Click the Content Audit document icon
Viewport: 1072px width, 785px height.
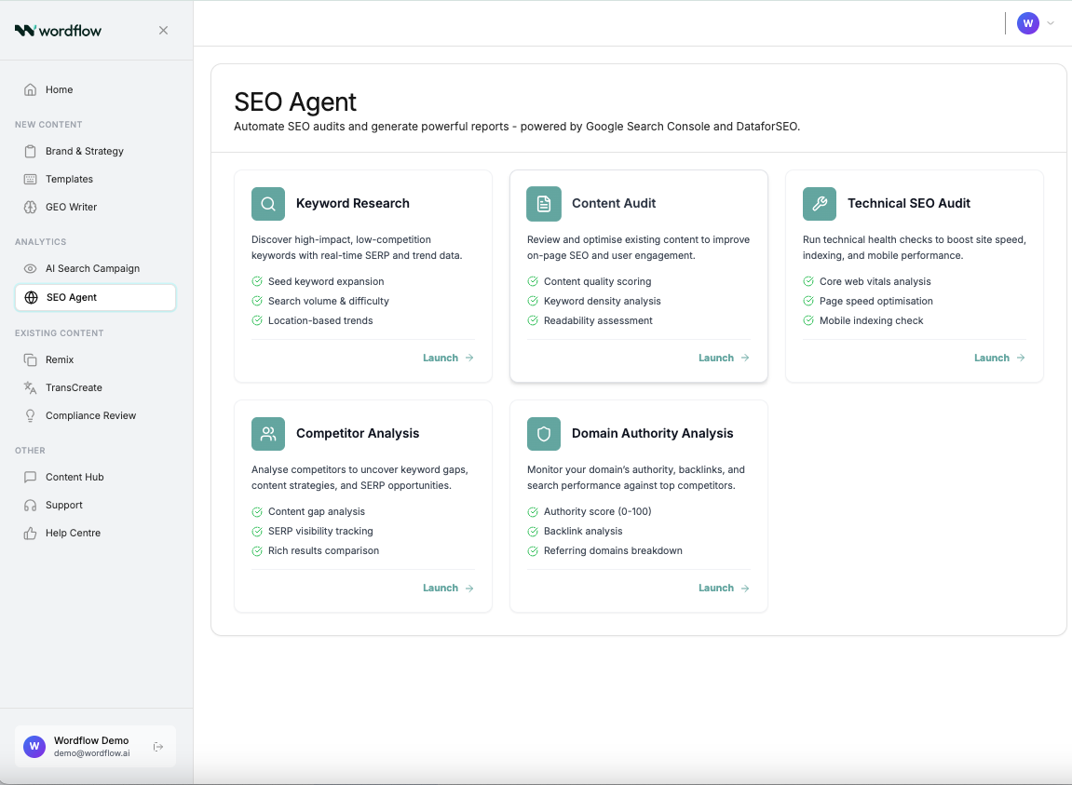[x=544, y=204]
